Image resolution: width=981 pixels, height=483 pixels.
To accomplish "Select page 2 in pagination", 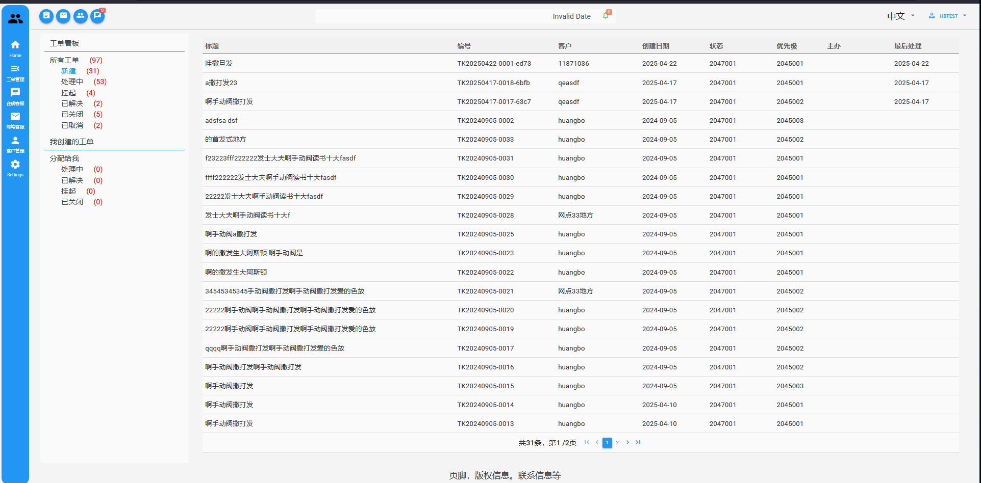I will [x=617, y=443].
